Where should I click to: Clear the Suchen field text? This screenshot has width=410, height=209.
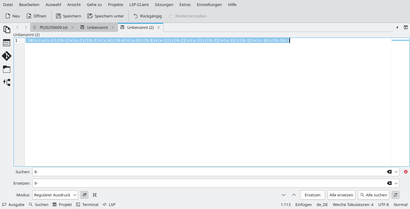(389, 172)
